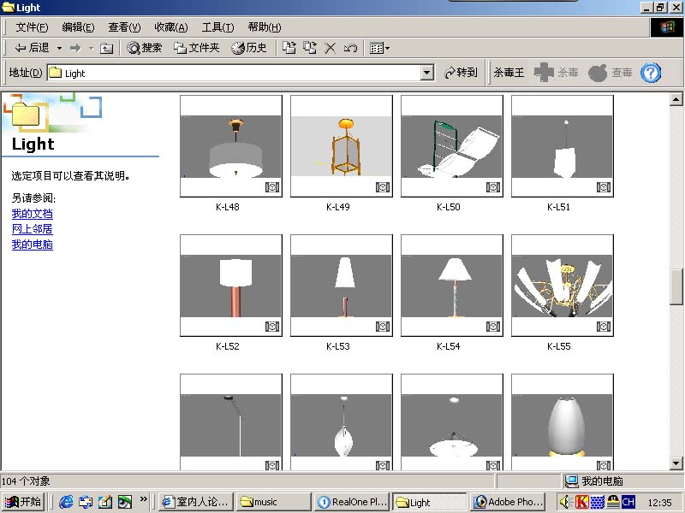Click the 我的文档 link
Image resolution: width=685 pixels, height=513 pixels.
32,214
